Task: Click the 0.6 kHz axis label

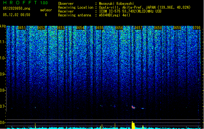Action: click(x=3, y=123)
